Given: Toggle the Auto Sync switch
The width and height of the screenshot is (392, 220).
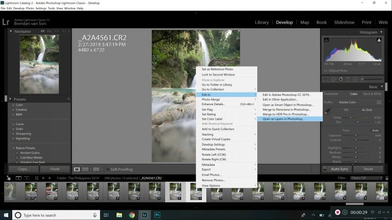Looking at the screenshot, I should tap(325, 169).
